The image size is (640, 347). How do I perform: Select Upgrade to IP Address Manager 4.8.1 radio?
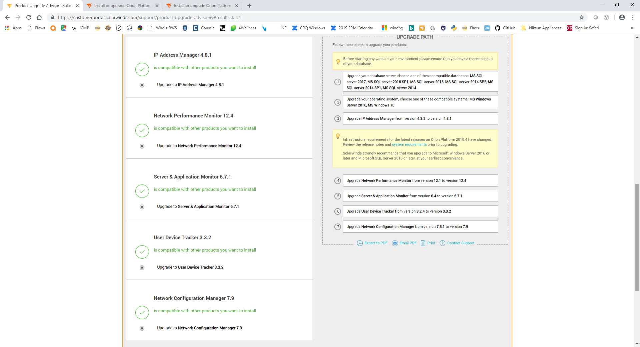142,85
